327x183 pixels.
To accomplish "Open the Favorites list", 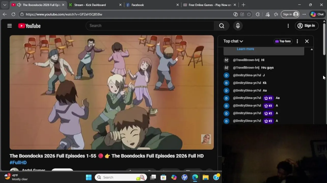I will click(276, 14).
